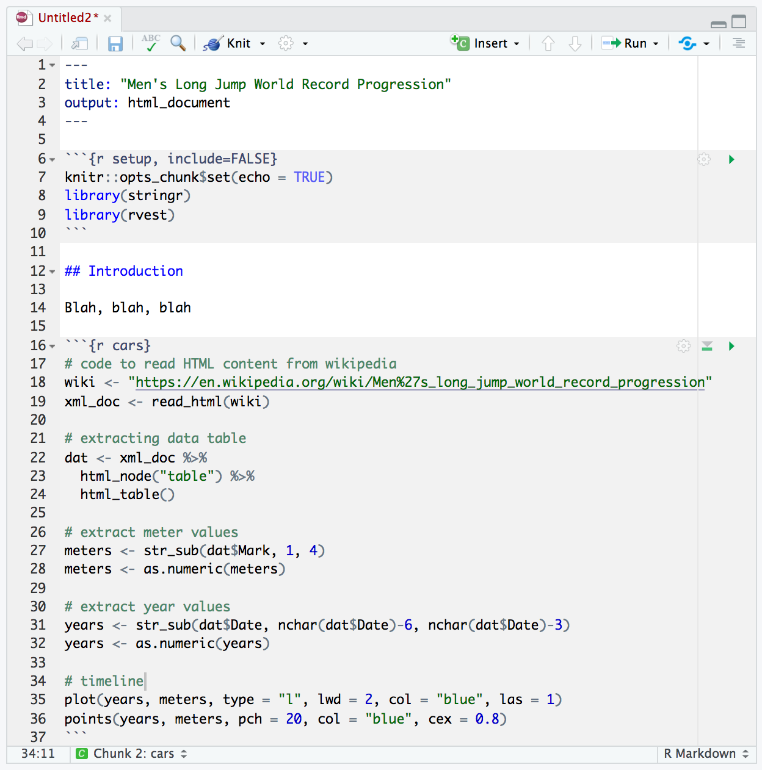
Task: Open find and replace search
Action: tap(178, 43)
